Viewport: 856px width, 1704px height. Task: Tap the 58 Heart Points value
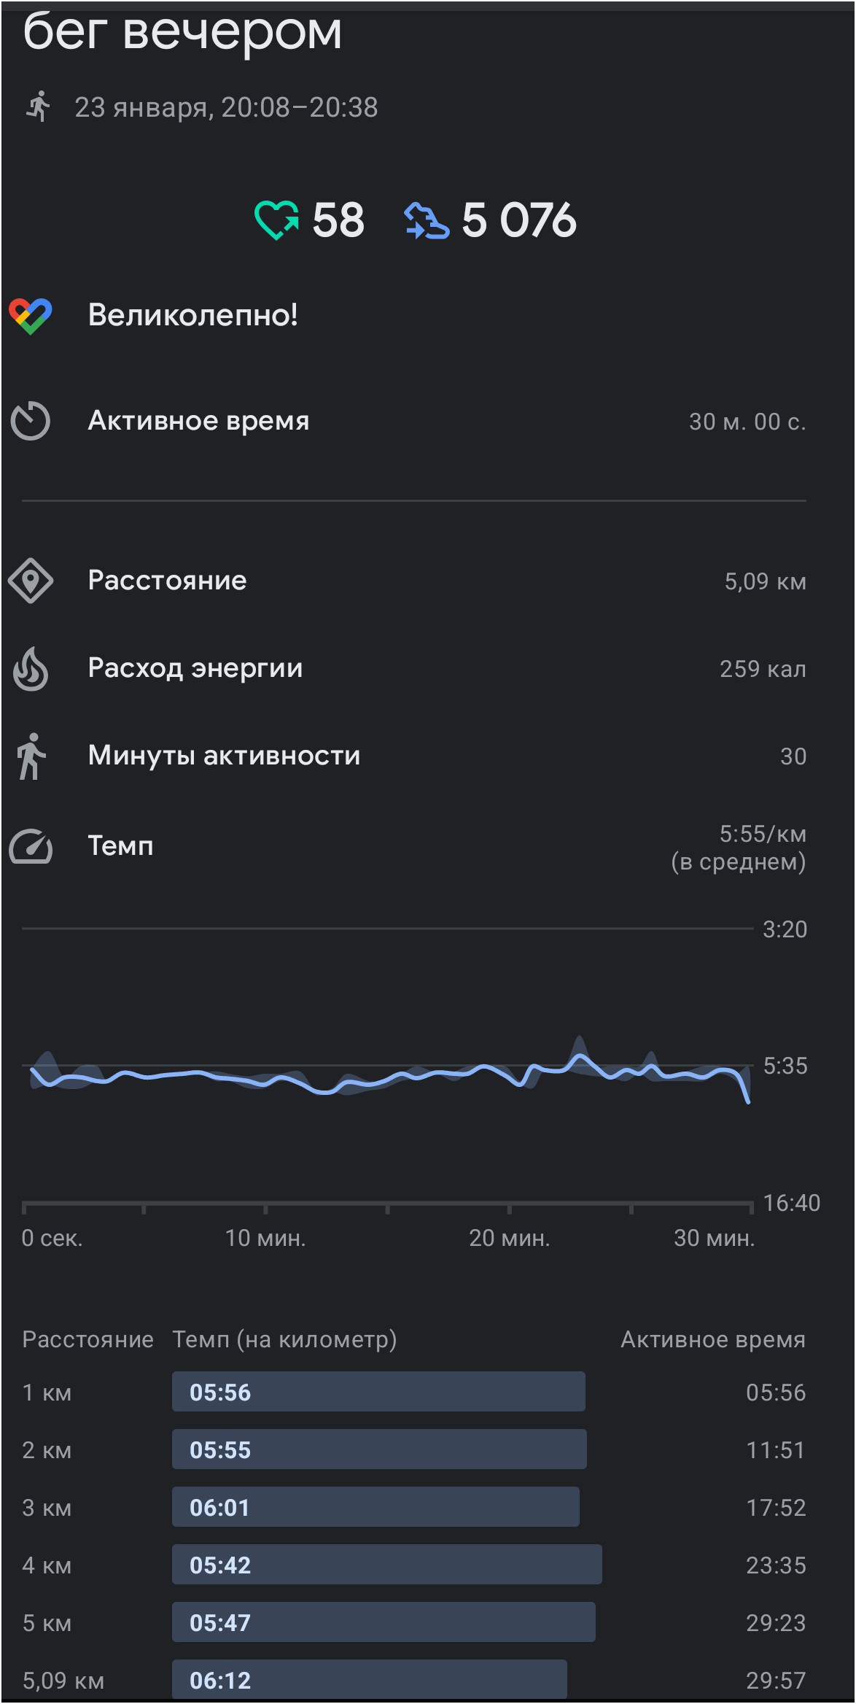[338, 220]
